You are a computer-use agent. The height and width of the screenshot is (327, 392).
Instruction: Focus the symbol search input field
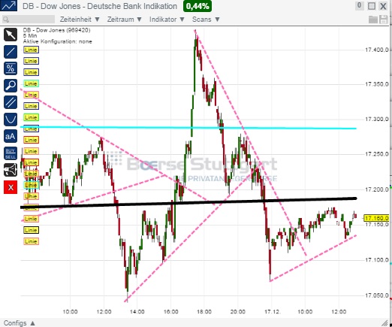[29, 20]
